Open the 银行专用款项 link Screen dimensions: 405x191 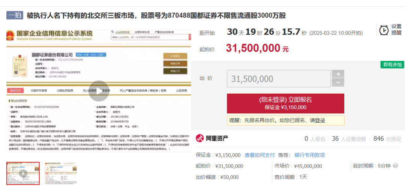tap(309, 155)
